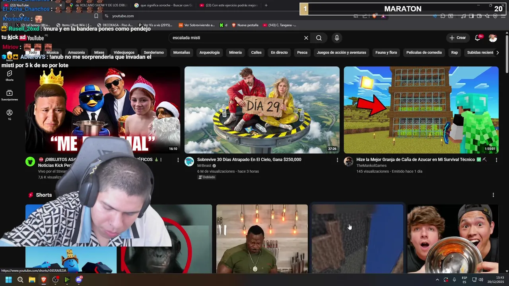Screen dimensions: 509x286
Task: Open 'DECOKASA - Piso A...' bookmark
Action: (x=115, y=25)
